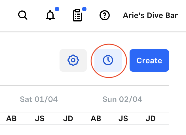Select the JD column under Sat 01/04
This screenshot has height=135, width=186.
coord(68,119)
